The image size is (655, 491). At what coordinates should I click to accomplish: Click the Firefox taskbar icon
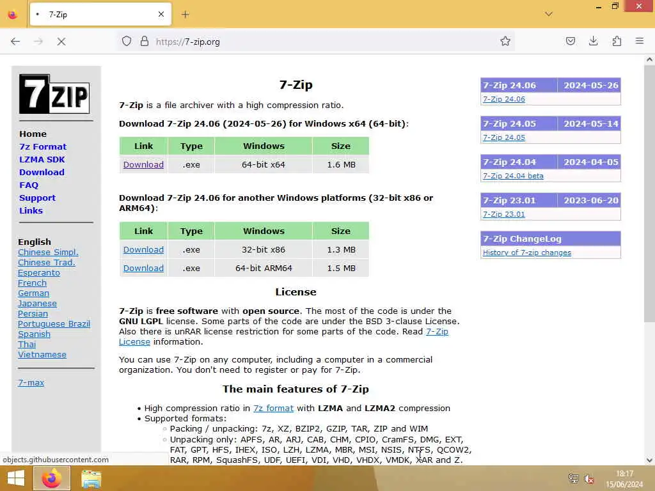click(x=51, y=478)
